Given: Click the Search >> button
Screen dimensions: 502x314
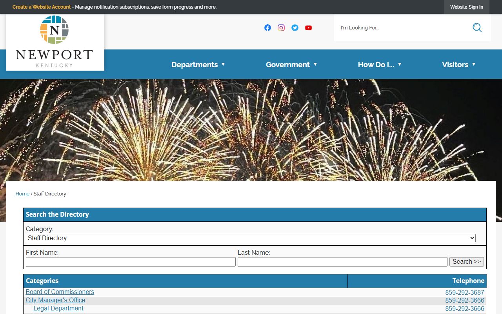Looking at the screenshot, I should (x=467, y=262).
